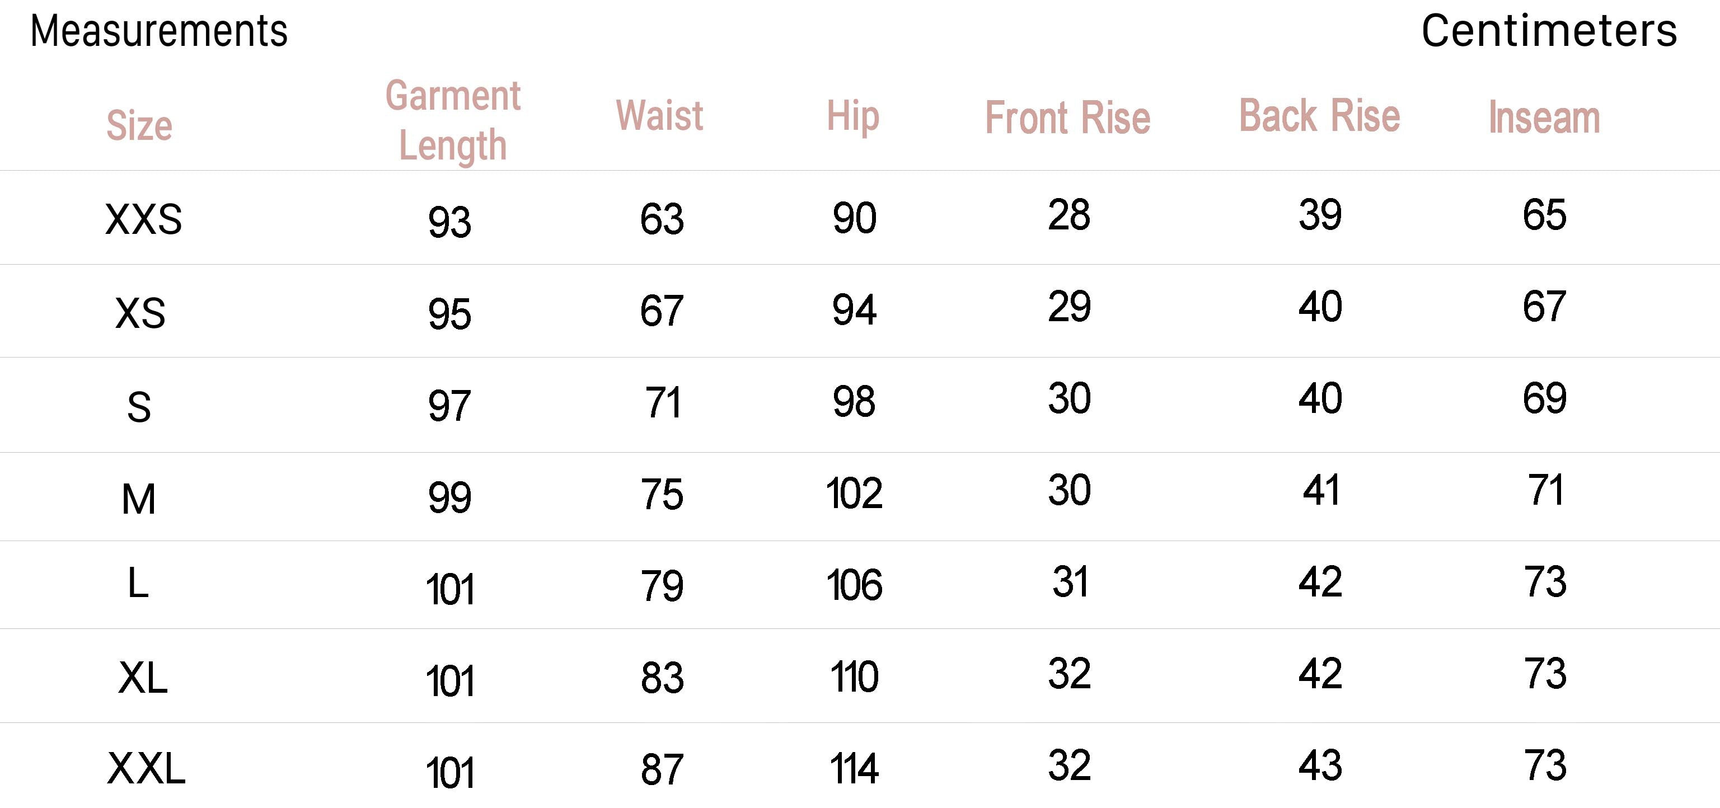Select inseam value 69 in S row
This screenshot has height=808, width=1720.
click(1544, 398)
